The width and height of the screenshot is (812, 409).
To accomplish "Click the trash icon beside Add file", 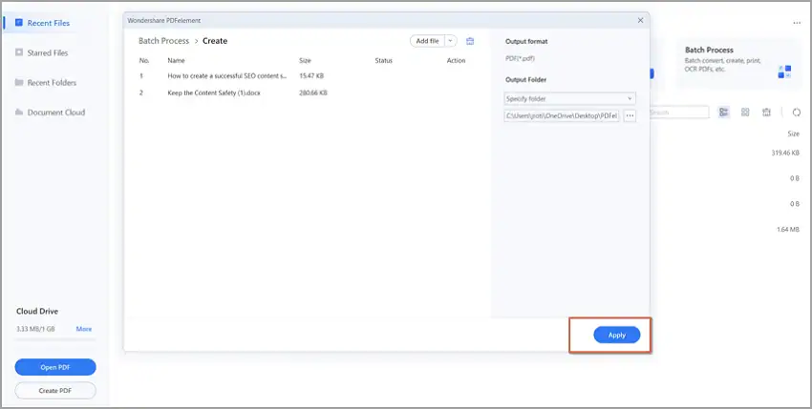I will [470, 41].
